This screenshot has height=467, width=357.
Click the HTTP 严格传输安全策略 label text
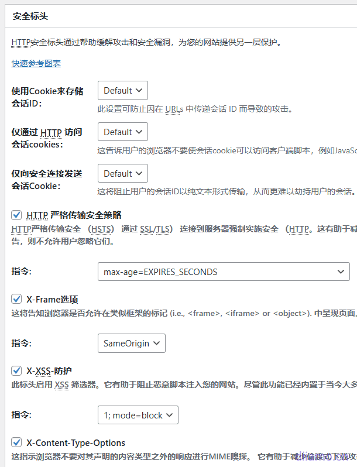click(x=74, y=215)
